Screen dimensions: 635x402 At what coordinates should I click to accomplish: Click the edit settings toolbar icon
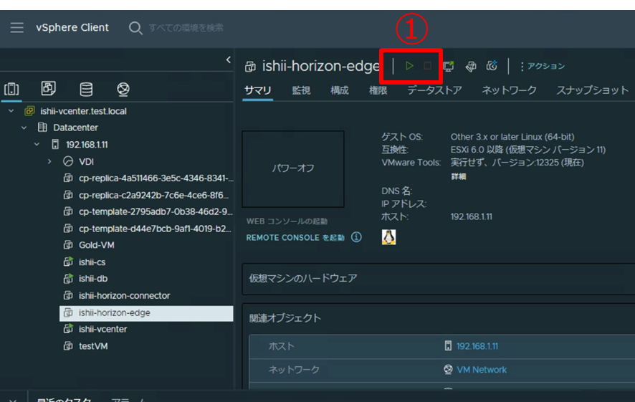pyautogui.click(x=471, y=66)
